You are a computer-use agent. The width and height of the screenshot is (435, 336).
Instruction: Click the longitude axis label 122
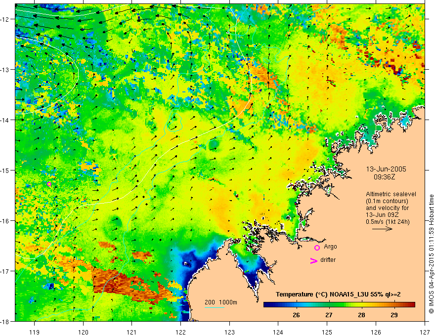click(x=180, y=333)
